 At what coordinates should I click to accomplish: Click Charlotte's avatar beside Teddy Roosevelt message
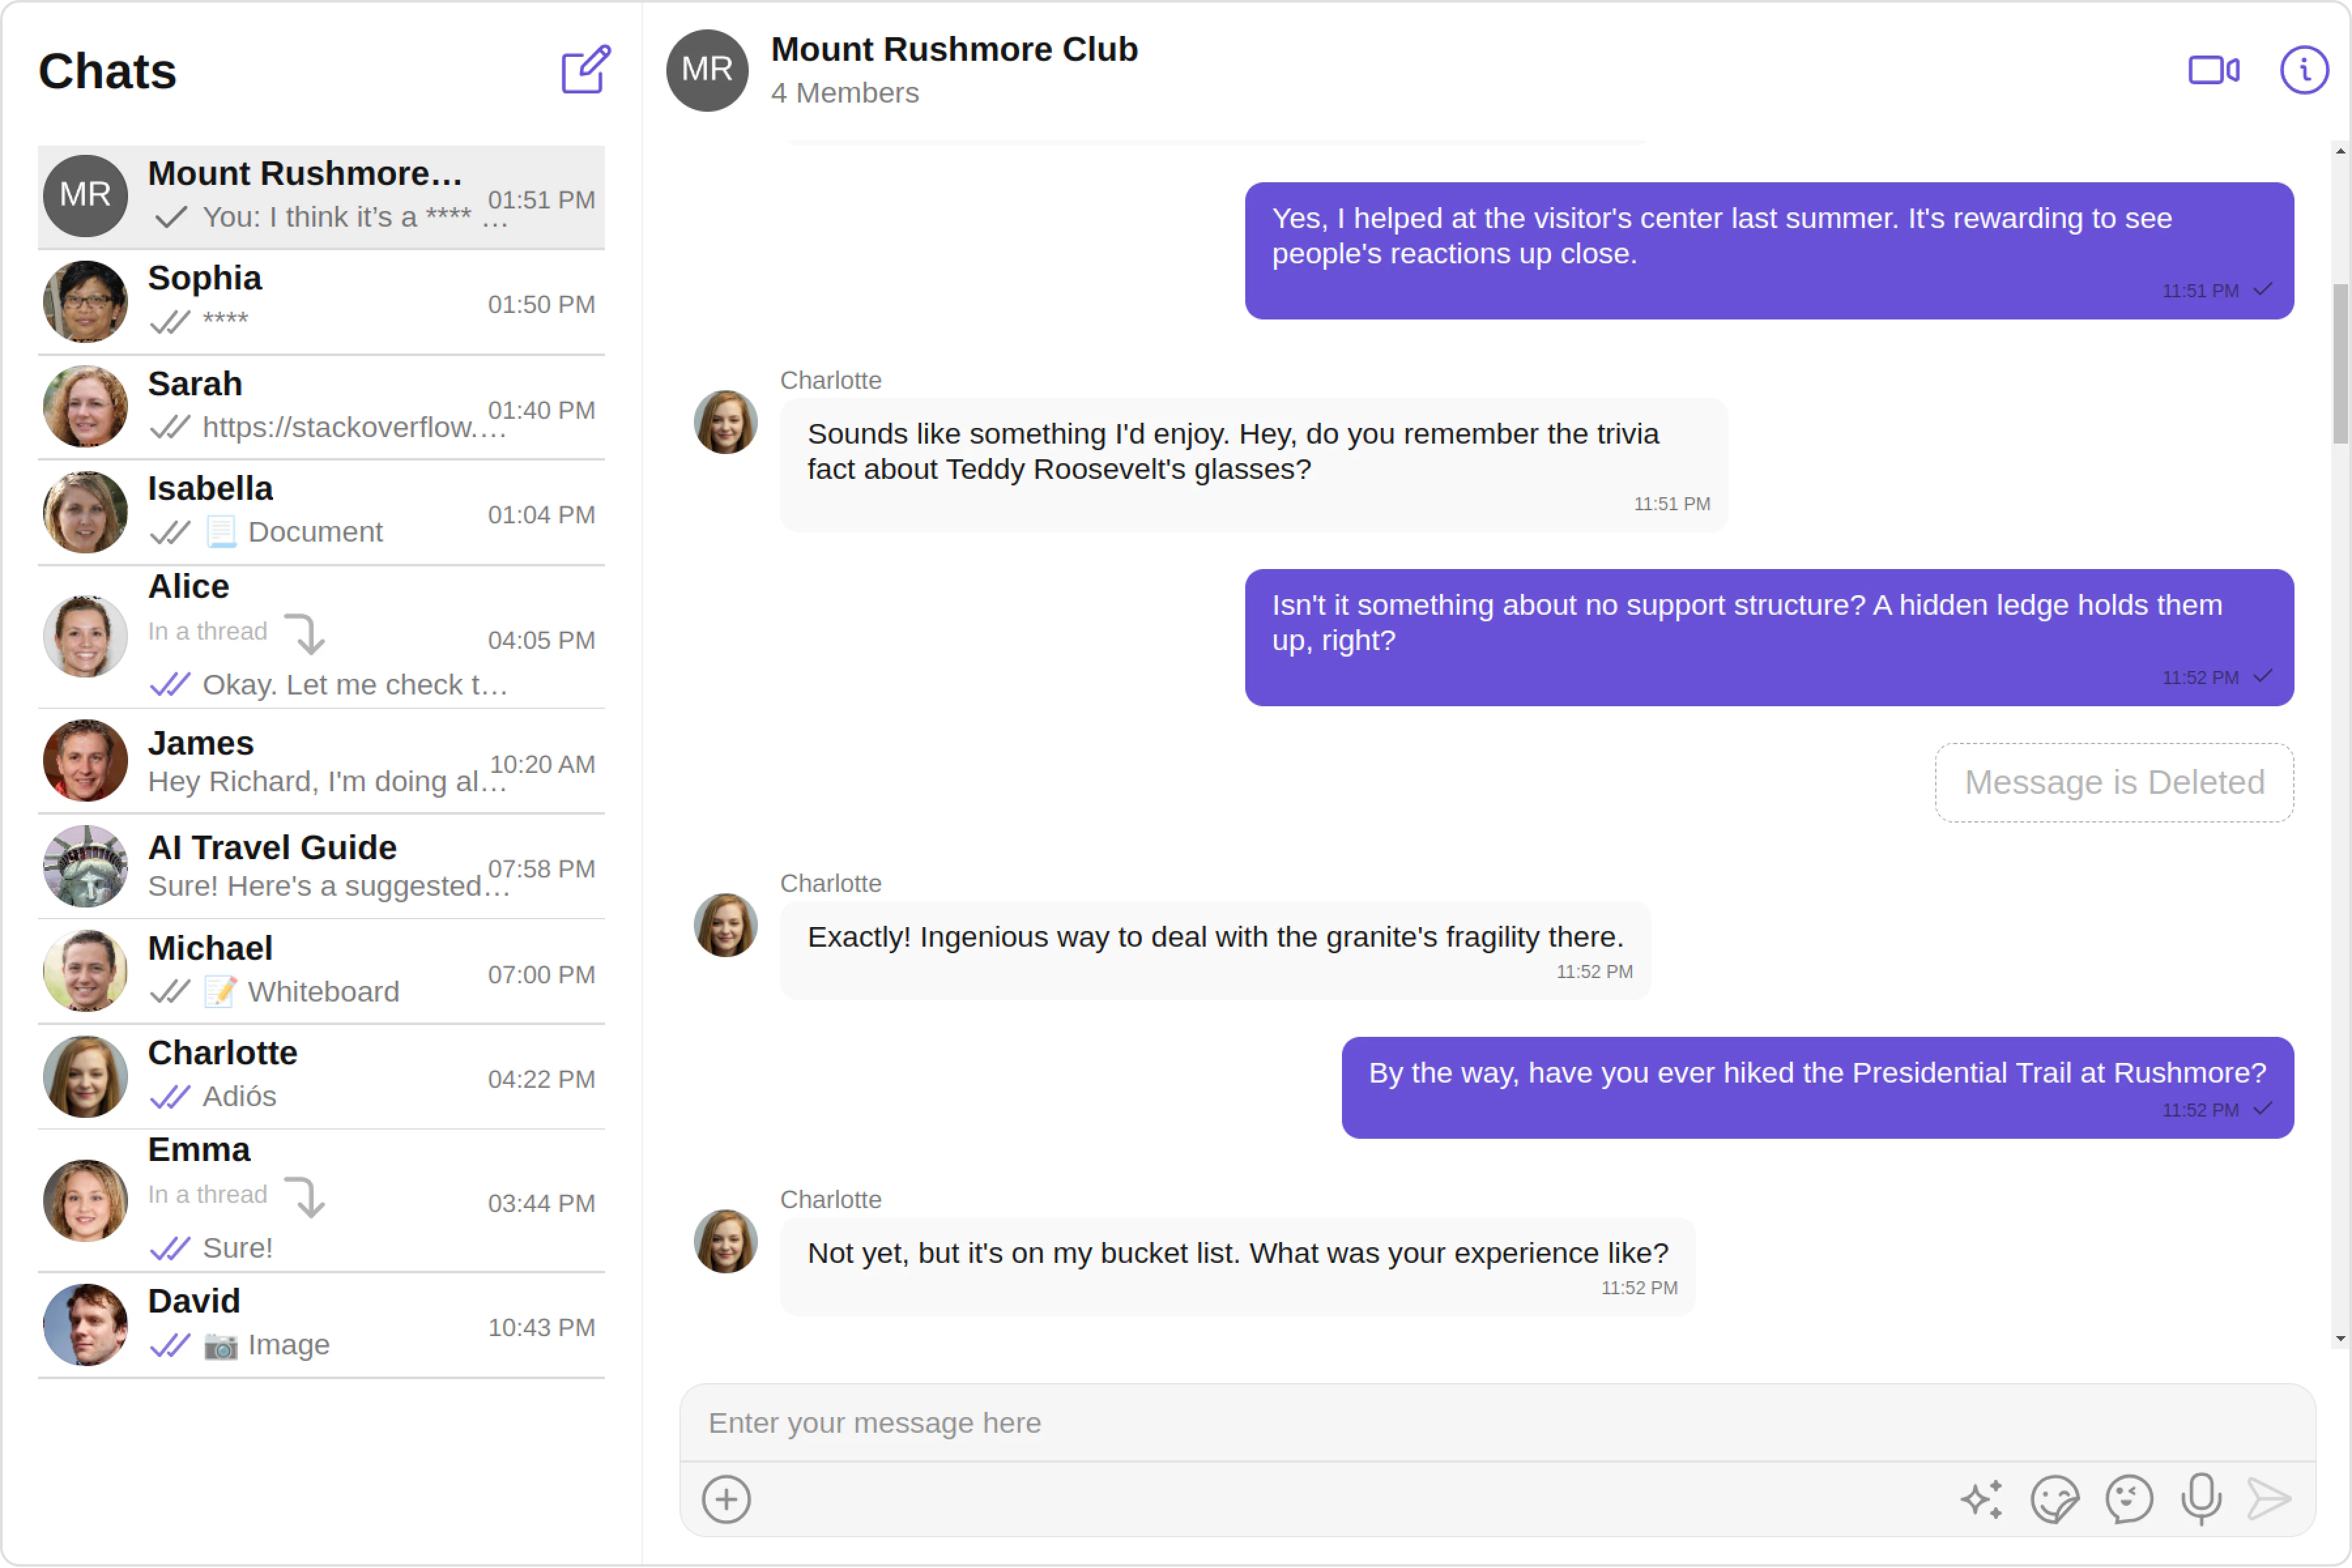(x=725, y=422)
